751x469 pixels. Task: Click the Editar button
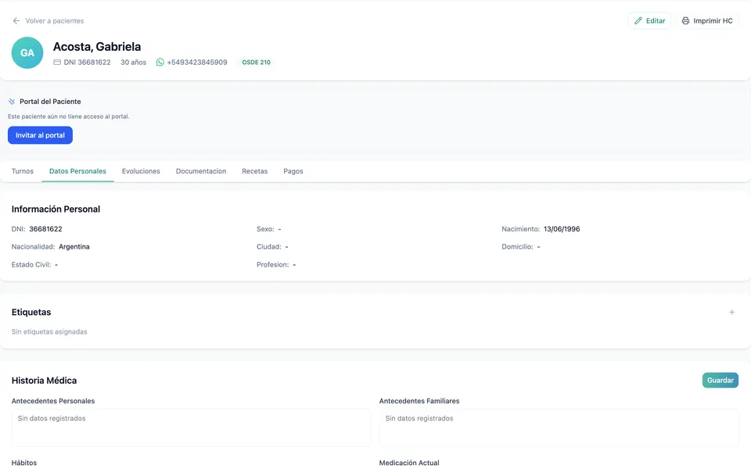pyautogui.click(x=650, y=20)
